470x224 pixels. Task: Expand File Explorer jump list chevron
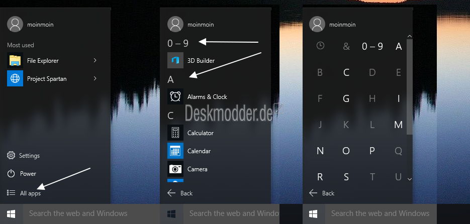click(95, 60)
